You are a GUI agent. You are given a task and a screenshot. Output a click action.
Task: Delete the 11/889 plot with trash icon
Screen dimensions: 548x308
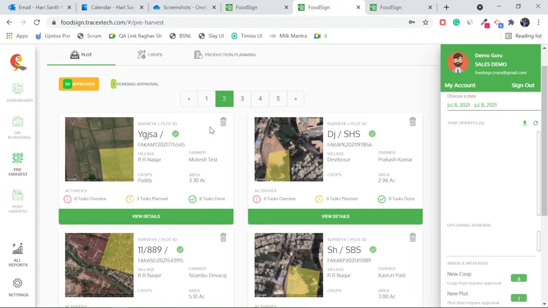coord(223,237)
